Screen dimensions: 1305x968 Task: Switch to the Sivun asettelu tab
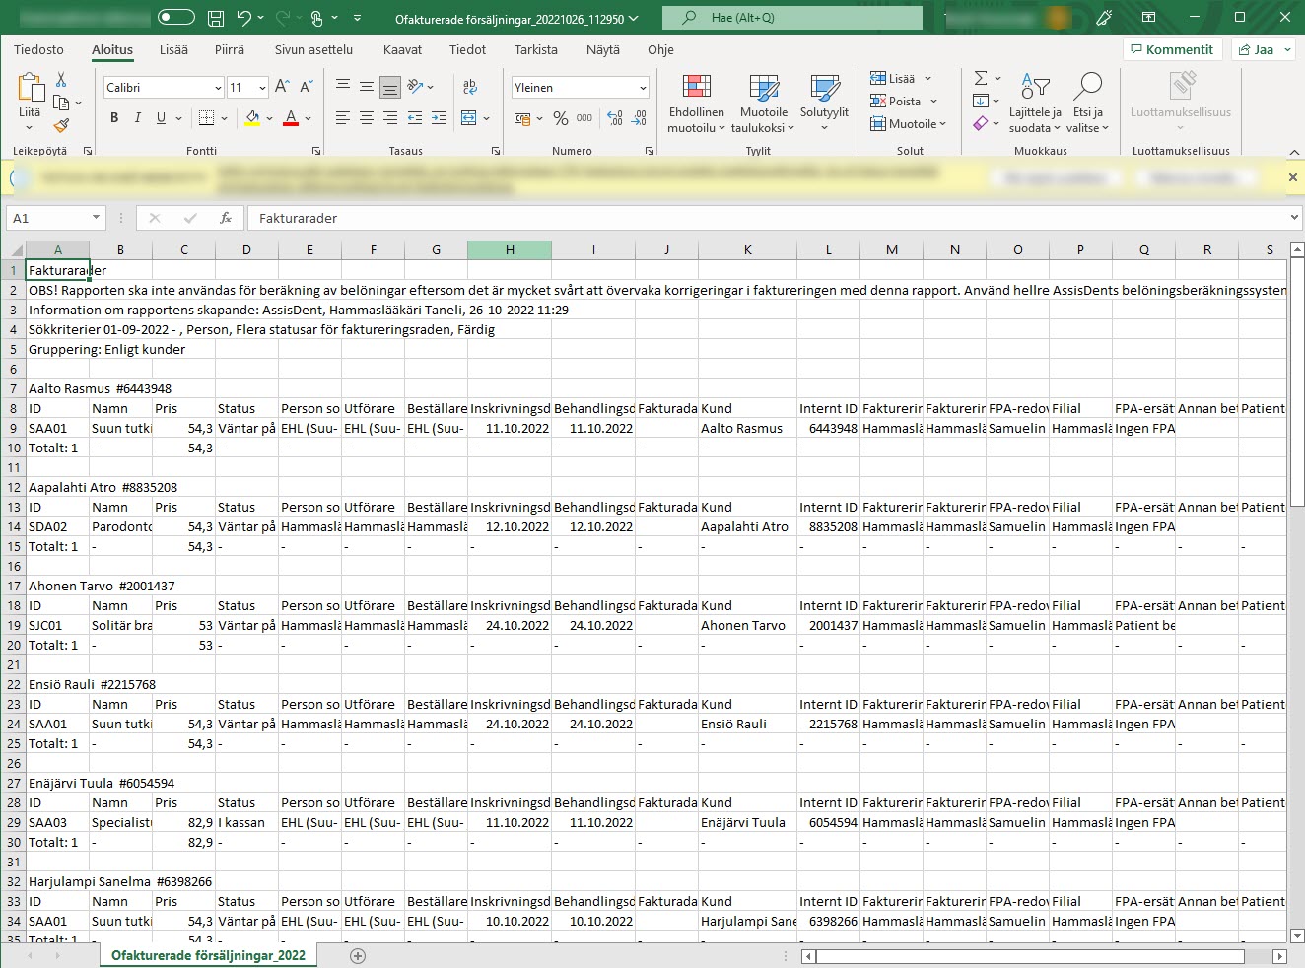coord(313,49)
